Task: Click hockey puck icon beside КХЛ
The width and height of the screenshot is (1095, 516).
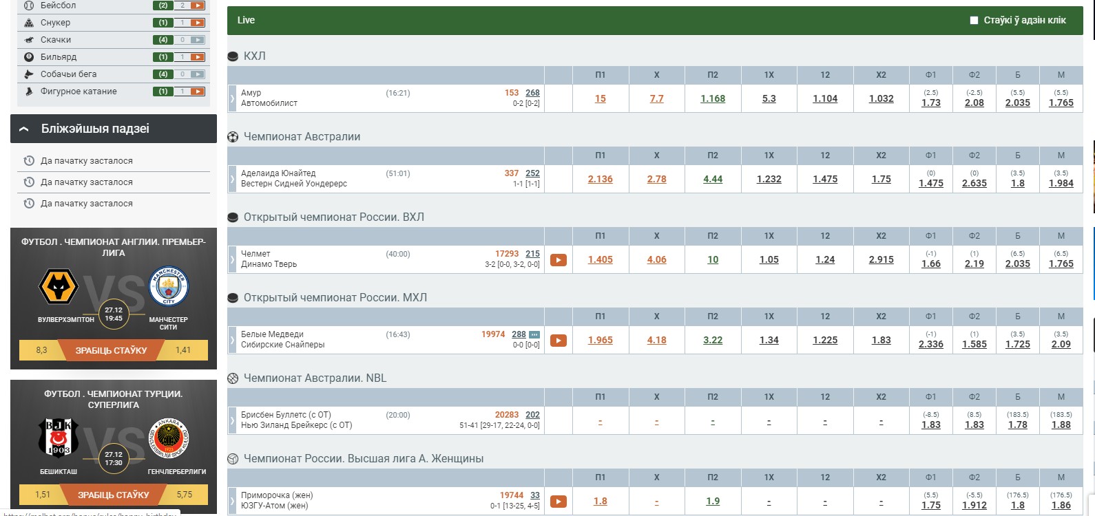Action: coord(233,56)
